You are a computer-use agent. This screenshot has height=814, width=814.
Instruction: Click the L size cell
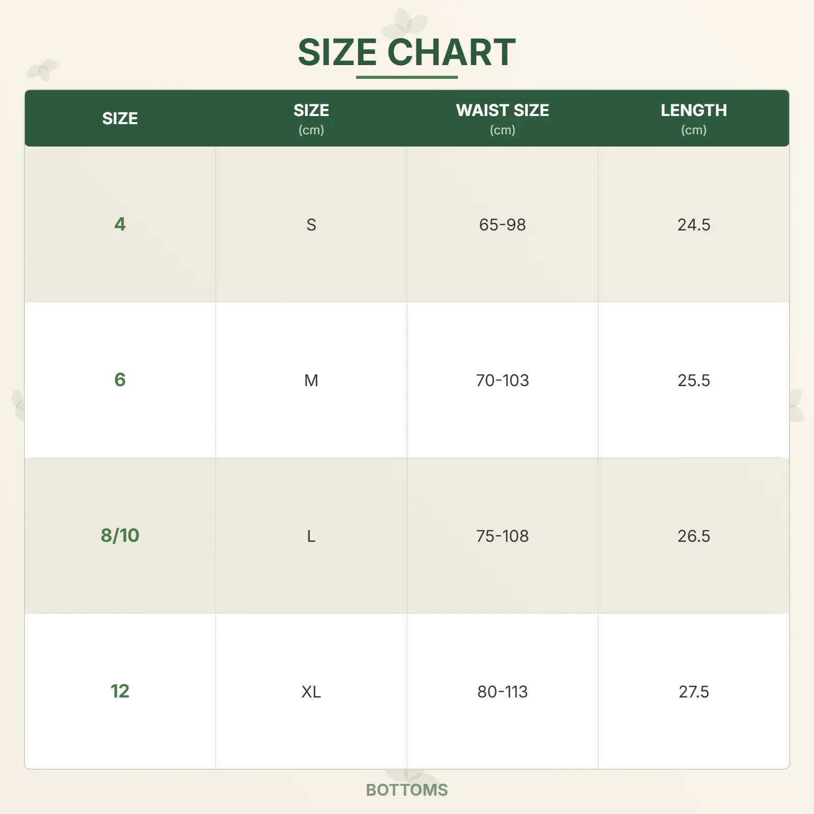[x=311, y=536]
